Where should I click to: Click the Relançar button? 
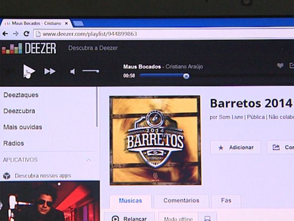129,217
